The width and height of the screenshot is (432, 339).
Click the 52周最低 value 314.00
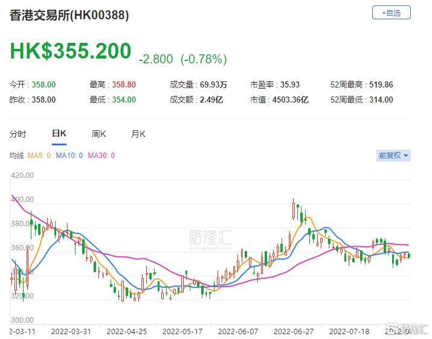click(381, 100)
